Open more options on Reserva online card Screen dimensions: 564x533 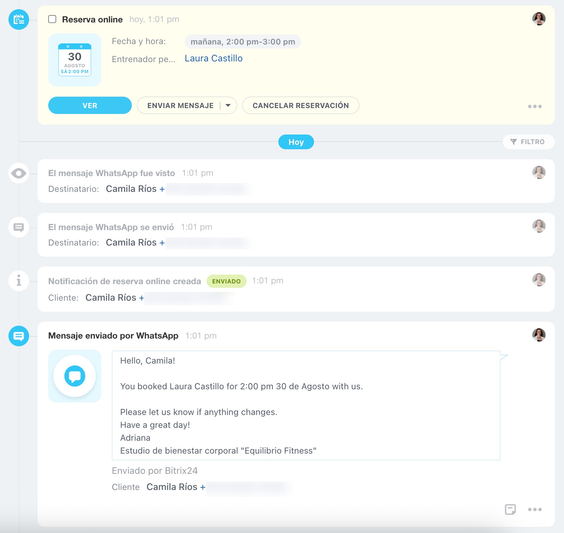pos(535,106)
